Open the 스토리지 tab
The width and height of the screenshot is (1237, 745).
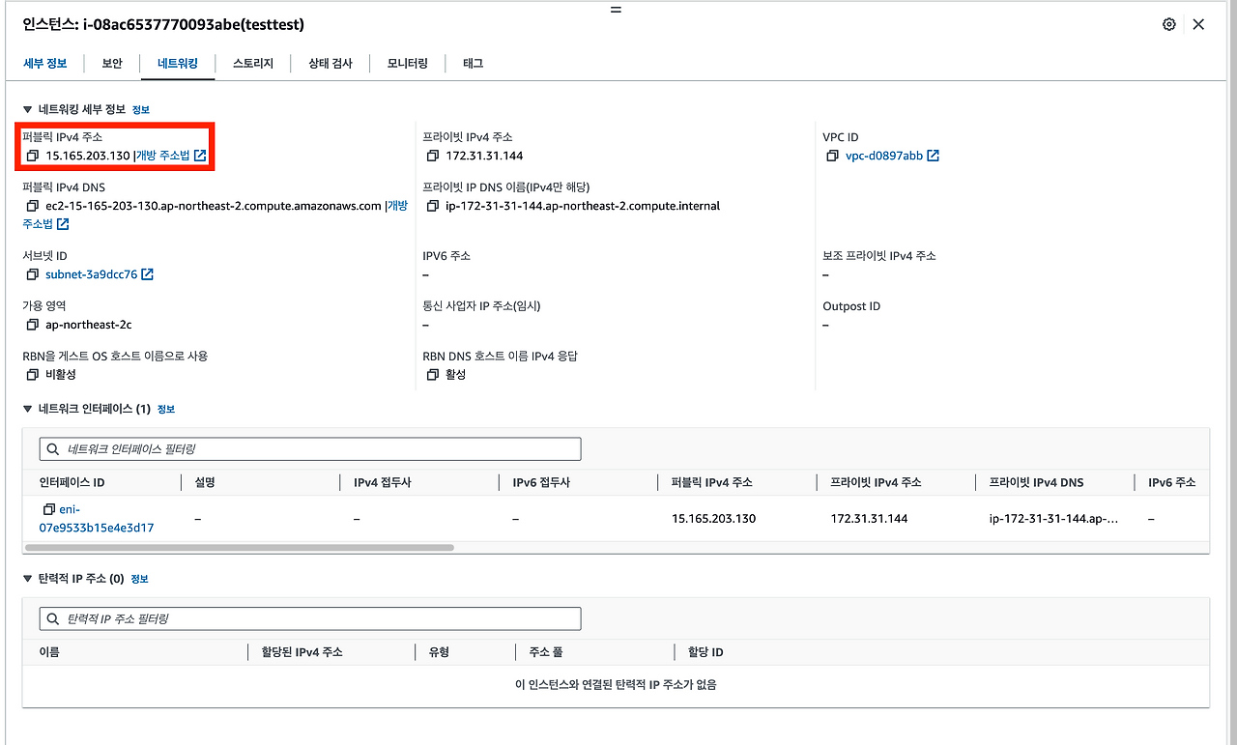(x=253, y=64)
